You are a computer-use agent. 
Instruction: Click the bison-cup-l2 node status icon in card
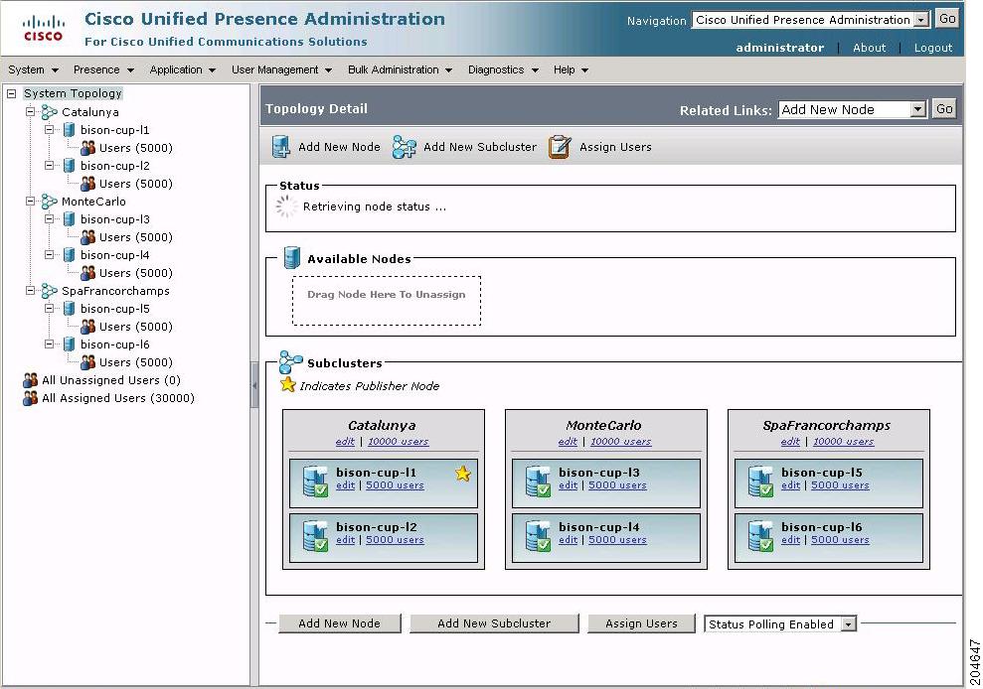point(315,536)
